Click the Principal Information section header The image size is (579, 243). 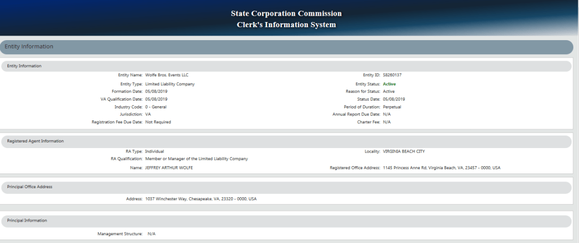pyautogui.click(x=27, y=220)
